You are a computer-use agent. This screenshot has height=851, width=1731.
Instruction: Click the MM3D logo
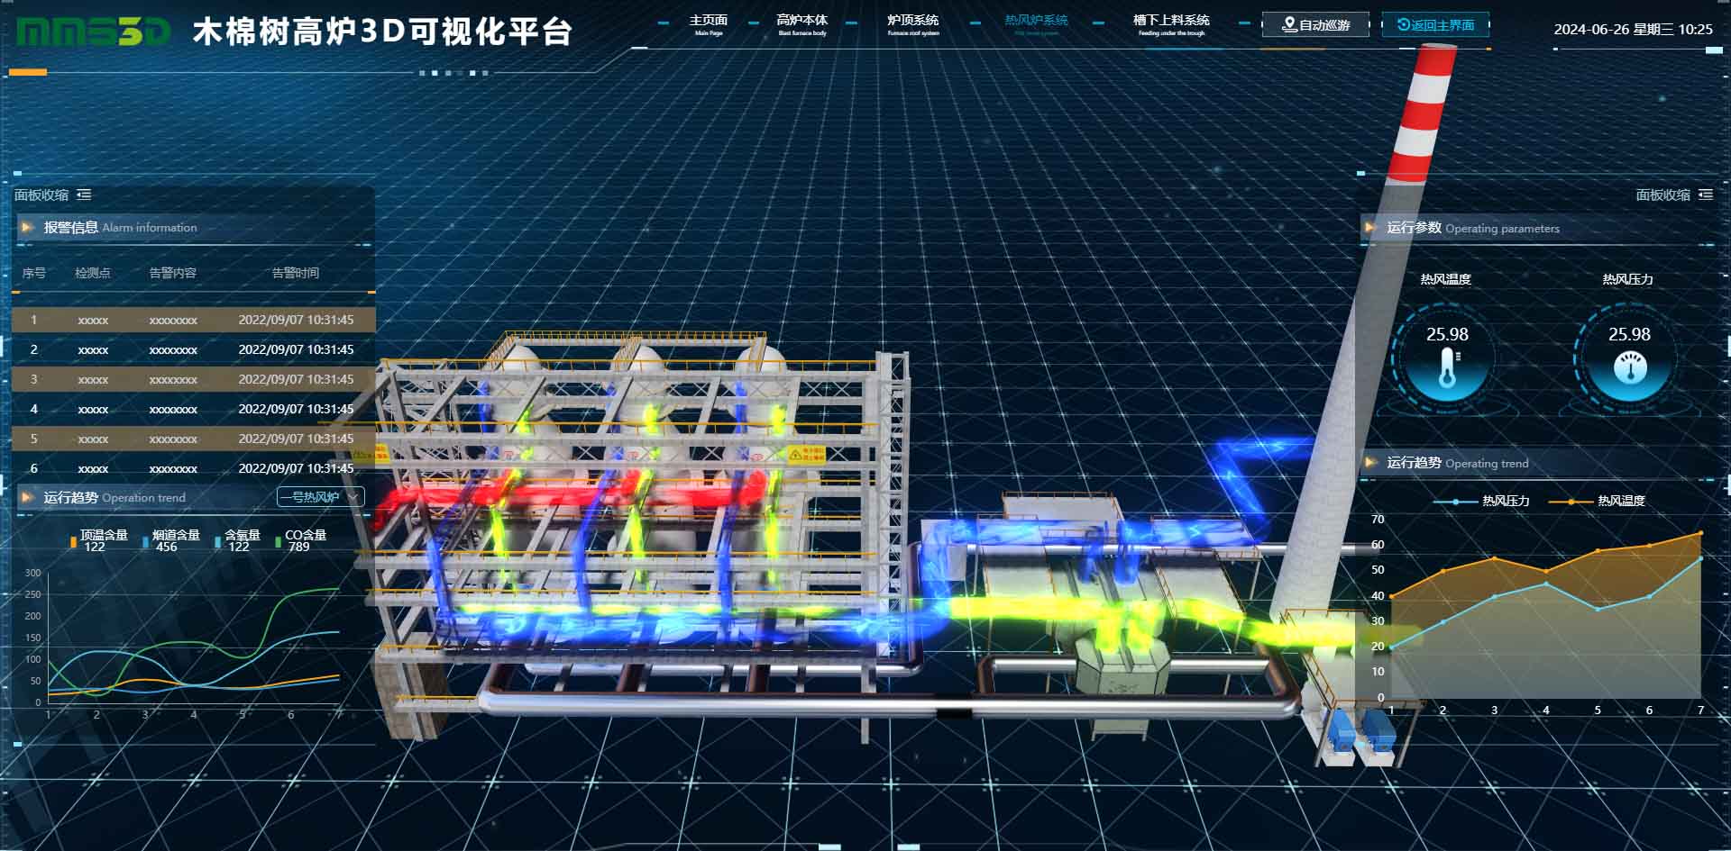pyautogui.click(x=93, y=32)
